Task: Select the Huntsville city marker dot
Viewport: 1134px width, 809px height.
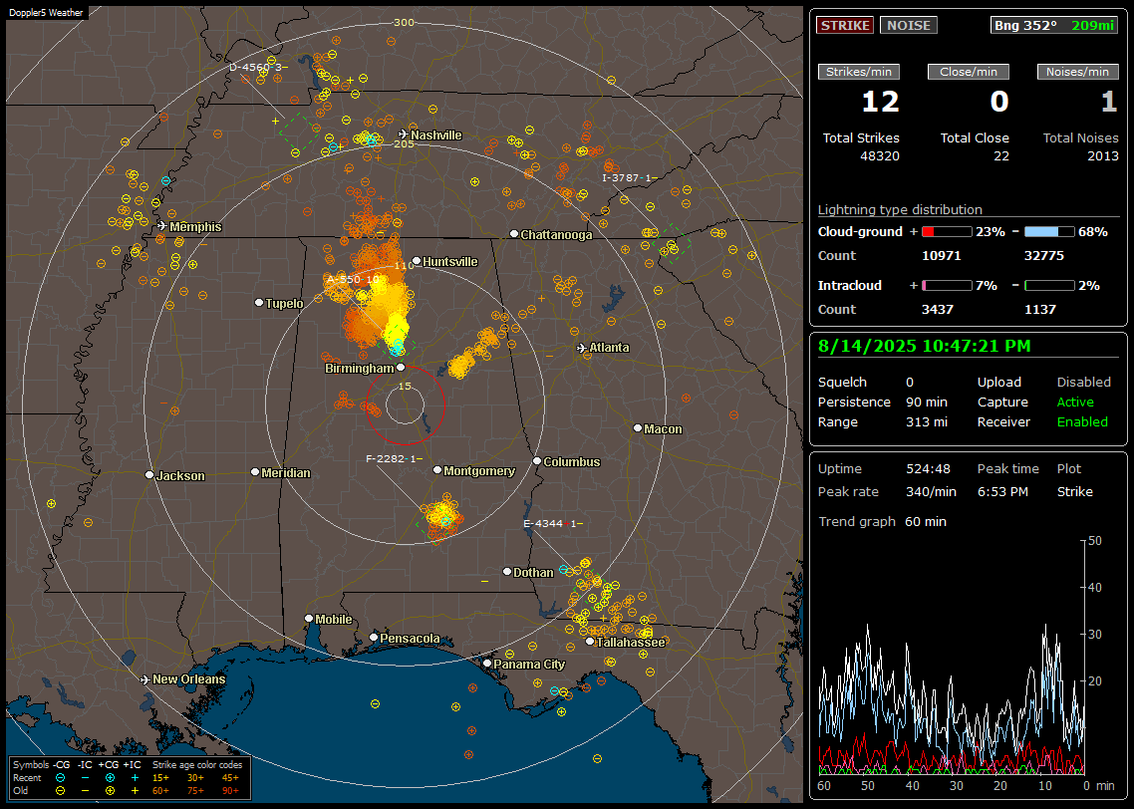Action: pos(417,262)
